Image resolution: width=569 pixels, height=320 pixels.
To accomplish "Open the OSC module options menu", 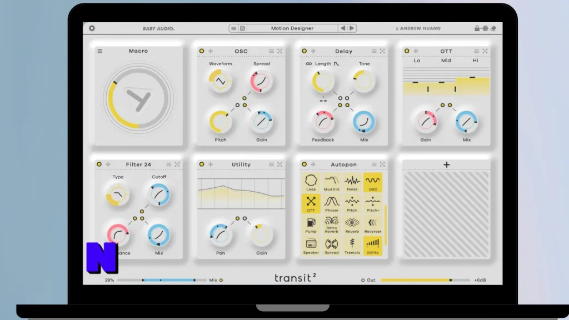I will [x=271, y=51].
